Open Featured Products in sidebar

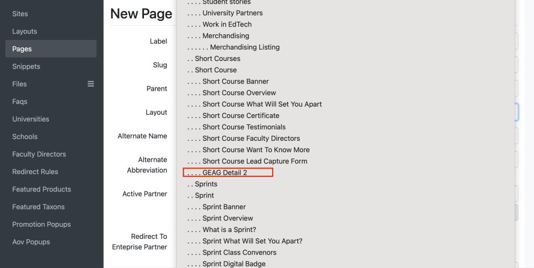(x=42, y=189)
